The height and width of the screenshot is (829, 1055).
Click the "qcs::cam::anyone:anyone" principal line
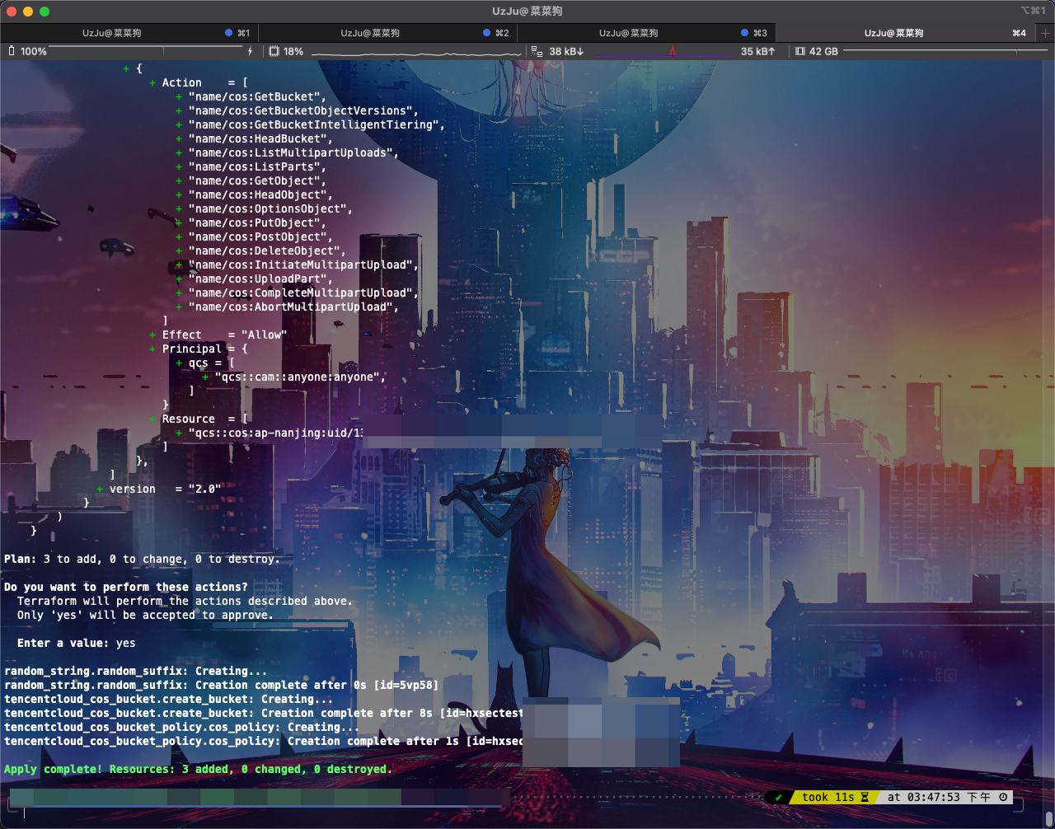pos(294,377)
